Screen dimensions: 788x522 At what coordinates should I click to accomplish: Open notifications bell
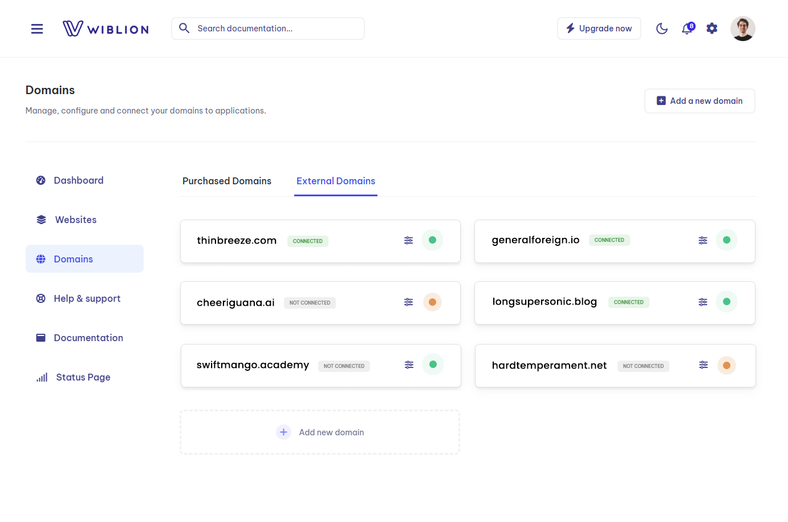(687, 29)
